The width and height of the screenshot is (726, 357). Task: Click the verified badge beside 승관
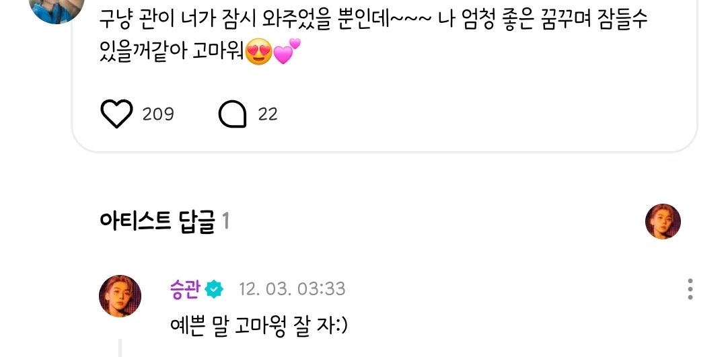point(214,290)
